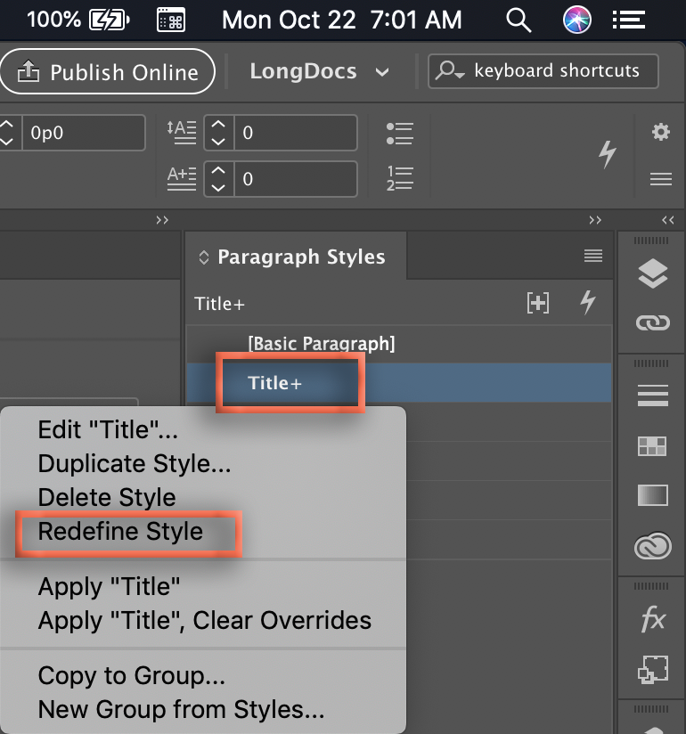This screenshot has width=686, height=734.
Task: Click the numbered list icon
Action: [x=400, y=178]
